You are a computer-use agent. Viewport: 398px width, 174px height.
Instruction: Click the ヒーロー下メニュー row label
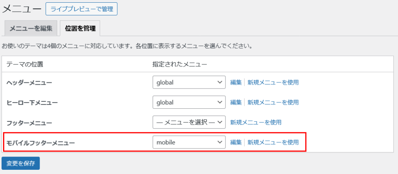click(32, 103)
